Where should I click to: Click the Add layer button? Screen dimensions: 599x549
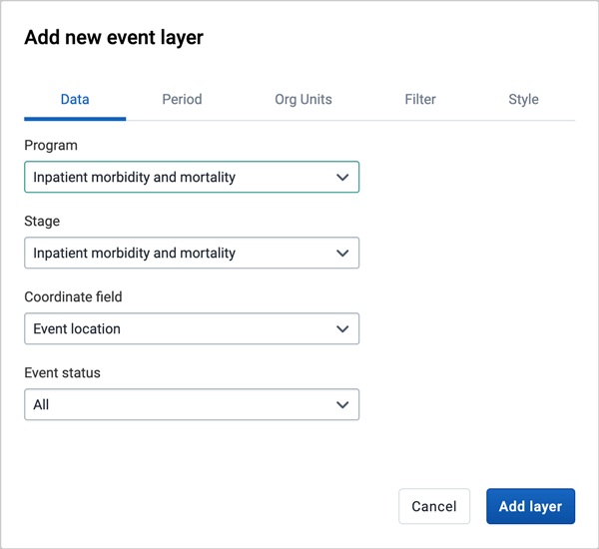tap(531, 506)
